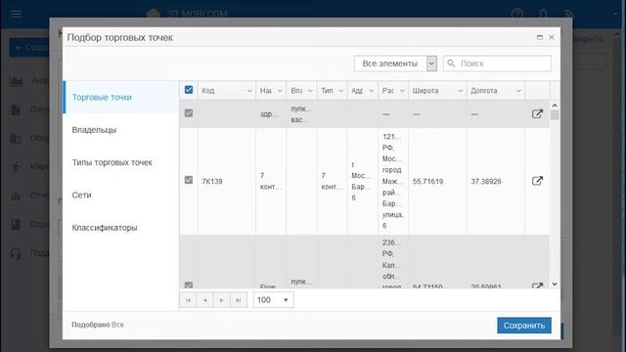
Task: Select the Владельцы tab
Action: [120, 130]
